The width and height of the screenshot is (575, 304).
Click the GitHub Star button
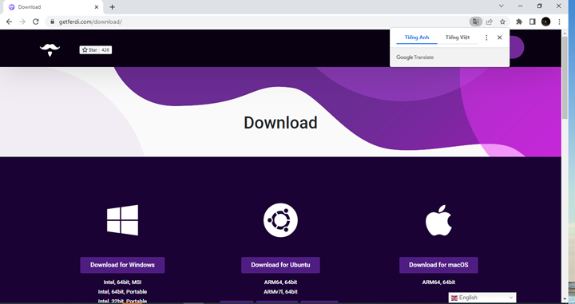(x=89, y=49)
